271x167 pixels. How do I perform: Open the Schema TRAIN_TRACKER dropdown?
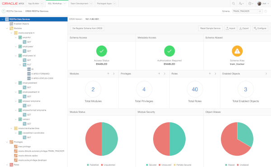248,11
